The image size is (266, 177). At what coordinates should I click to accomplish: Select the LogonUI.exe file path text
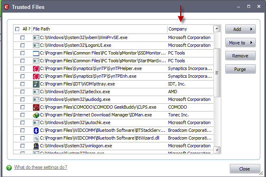coord(76,45)
